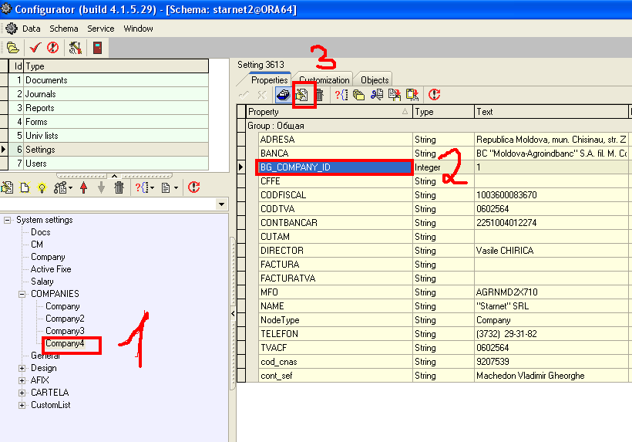The image size is (632, 442).
Task: Move node up with the red arrow
Action: coord(84,187)
